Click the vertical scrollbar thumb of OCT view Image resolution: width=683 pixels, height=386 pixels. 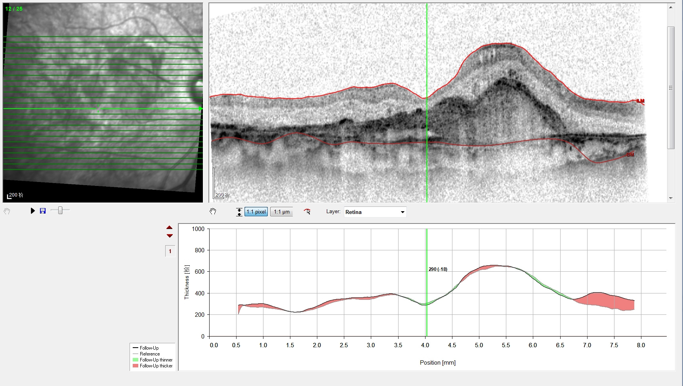point(671,88)
